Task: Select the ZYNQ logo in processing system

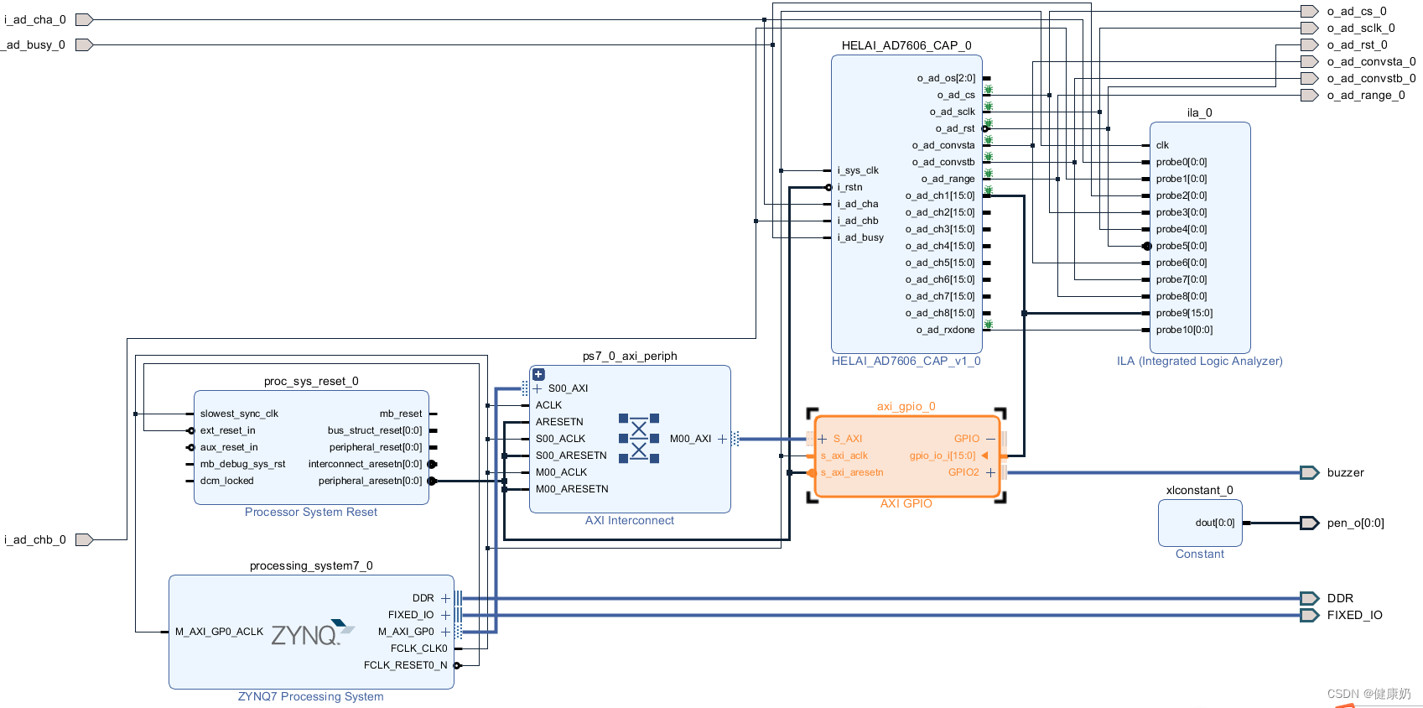Action: click(312, 633)
